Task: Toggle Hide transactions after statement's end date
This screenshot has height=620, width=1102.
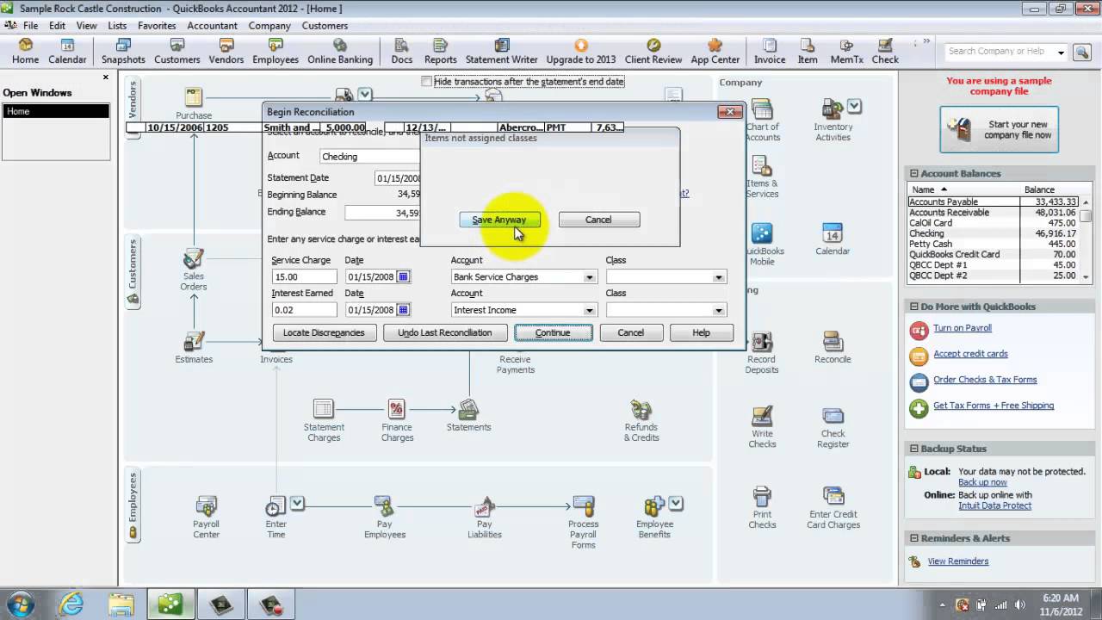Action: (426, 81)
